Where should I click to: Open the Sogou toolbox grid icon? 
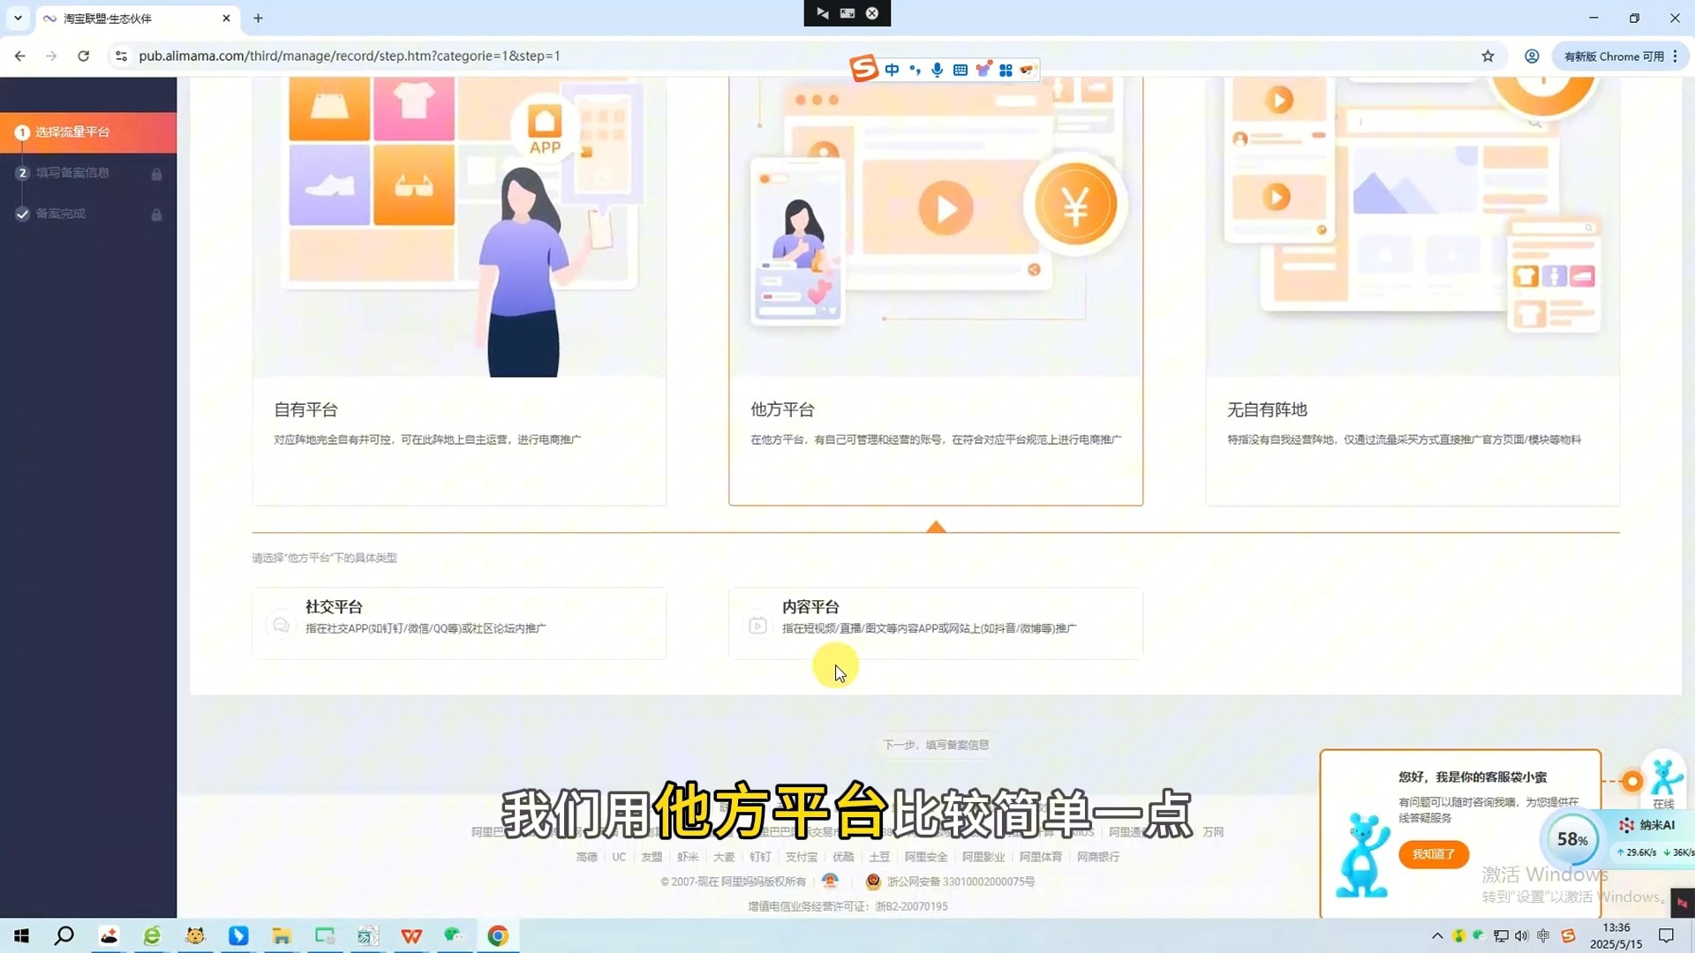[1006, 70]
